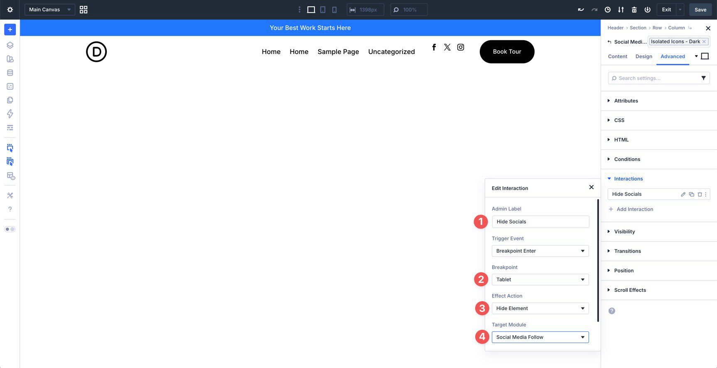717x368 pixels.
Task: Click the Section breadcrumb
Action: click(x=638, y=28)
